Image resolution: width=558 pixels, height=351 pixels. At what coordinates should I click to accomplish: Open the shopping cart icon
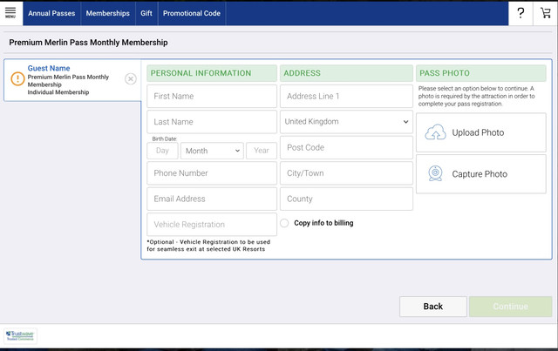pyautogui.click(x=546, y=13)
